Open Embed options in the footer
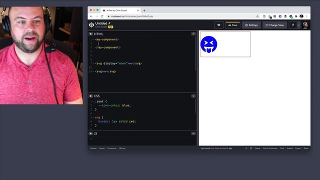The image size is (320, 180). coord(289,148)
